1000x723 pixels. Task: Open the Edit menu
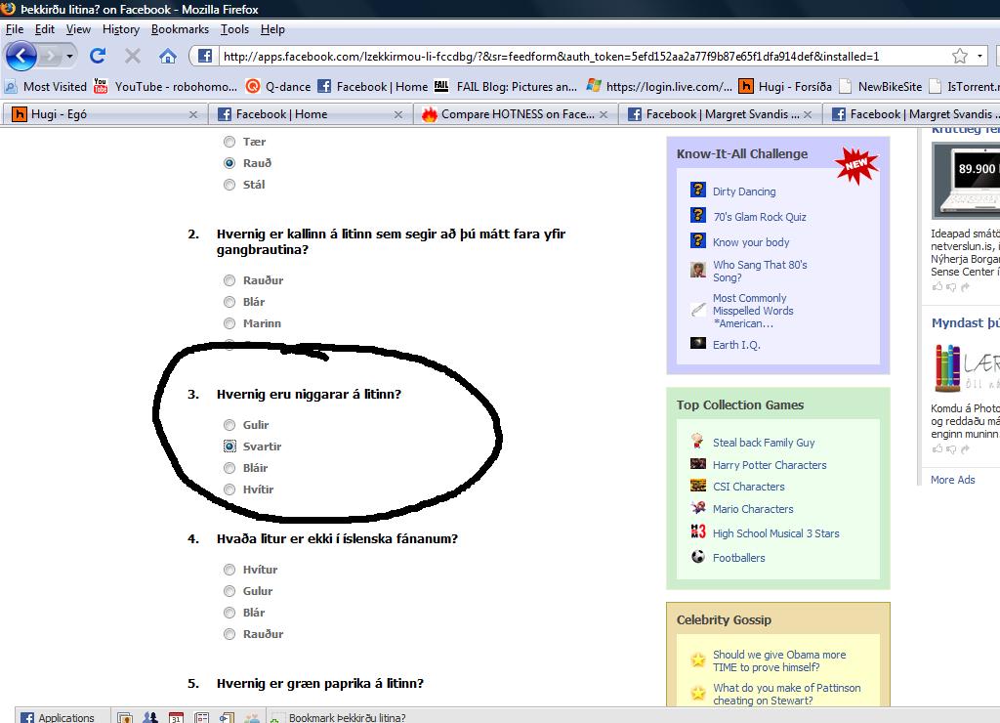tap(44, 29)
